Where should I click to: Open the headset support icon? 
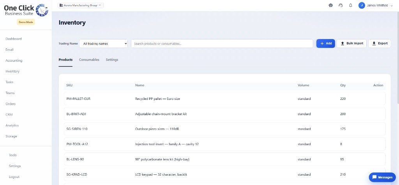341,5
